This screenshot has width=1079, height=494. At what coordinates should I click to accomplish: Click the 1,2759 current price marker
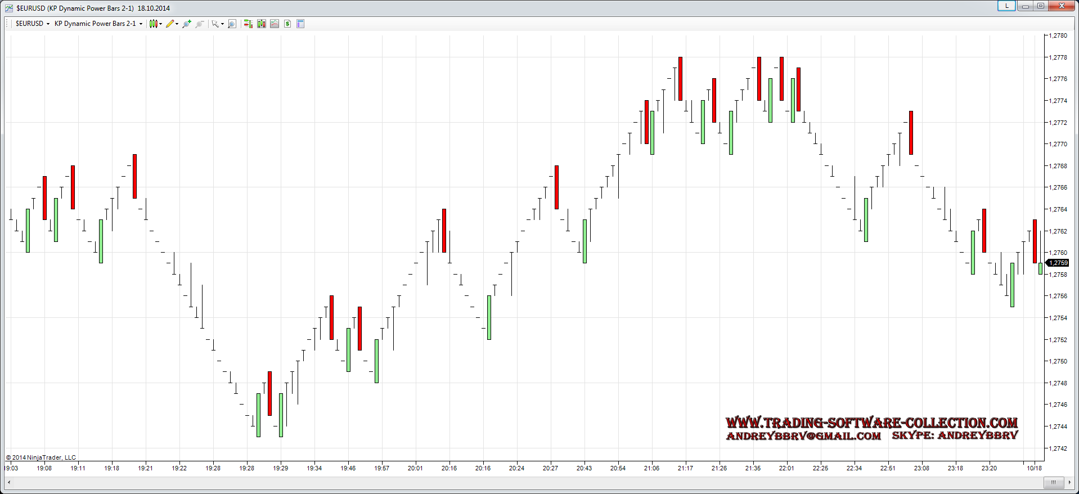[1058, 263]
